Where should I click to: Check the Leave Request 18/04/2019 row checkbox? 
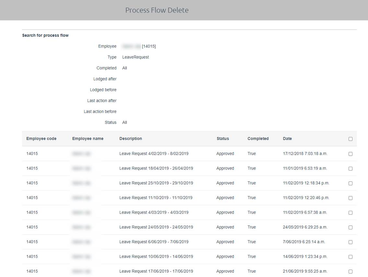point(350,168)
